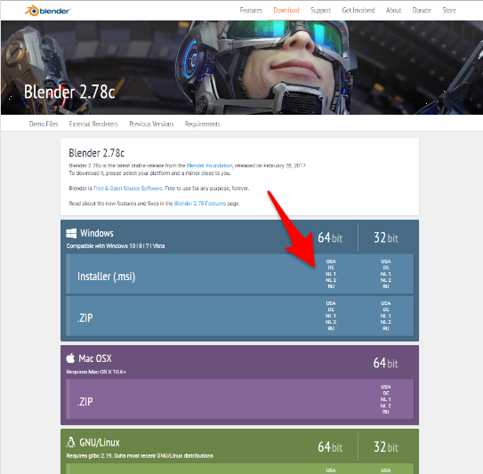The image size is (483, 474).
Task: Download Windows 32-bit ZIP from NL 2 mirror
Action: [386, 322]
